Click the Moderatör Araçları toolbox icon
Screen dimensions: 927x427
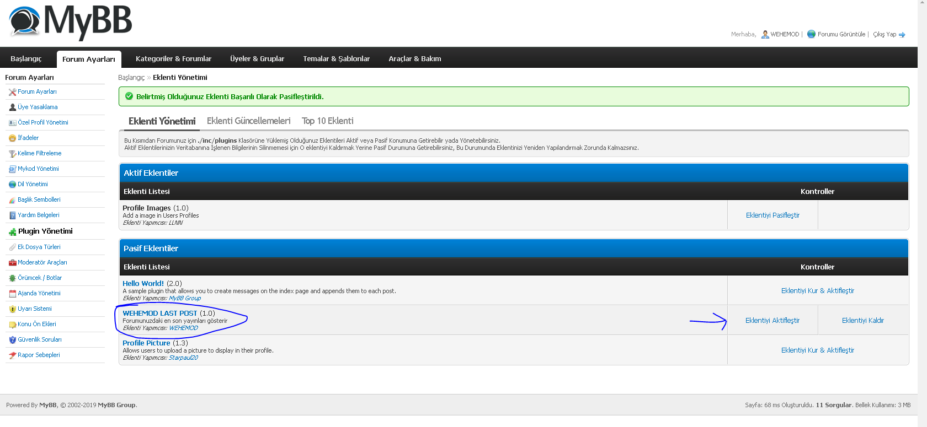tap(13, 263)
